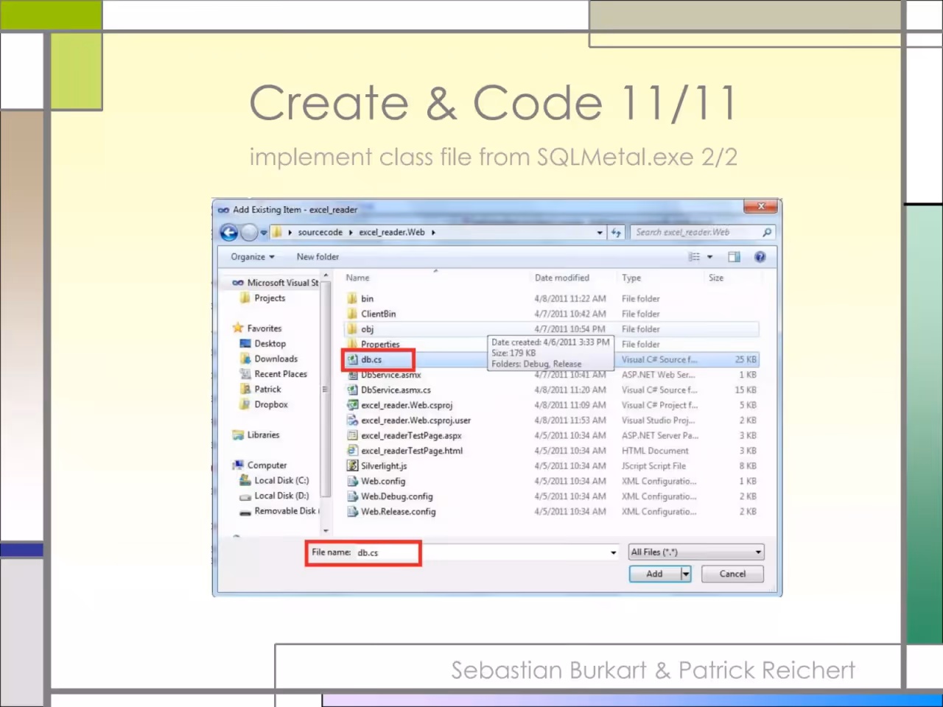943x707 pixels.
Task: Toggle the preview pane icon
Action: click(734, 257)
